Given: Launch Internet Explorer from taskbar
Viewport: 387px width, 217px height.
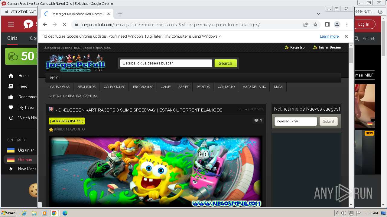Looking at the screenshot, I should click(x=24, y=213).
